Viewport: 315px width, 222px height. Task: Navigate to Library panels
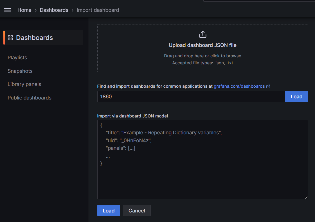pyautogui.click(x=24, y=84)
